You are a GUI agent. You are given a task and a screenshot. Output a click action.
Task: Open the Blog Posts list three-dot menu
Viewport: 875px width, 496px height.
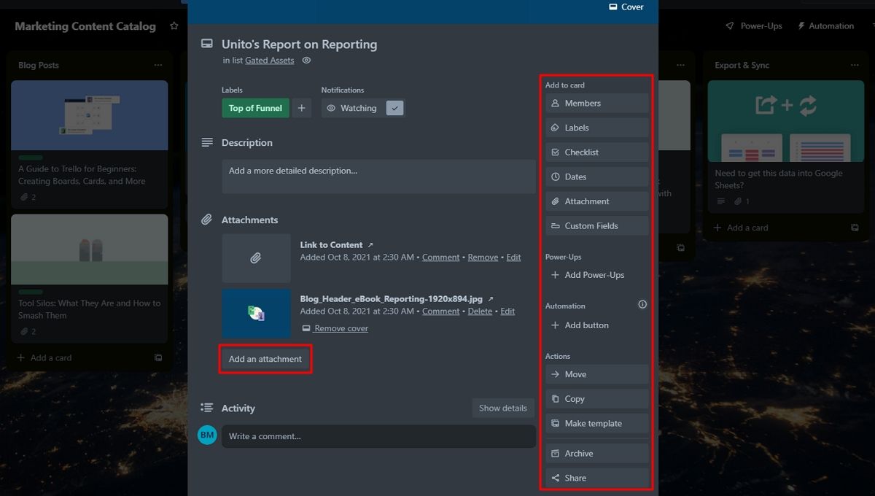tap(158, 65)
